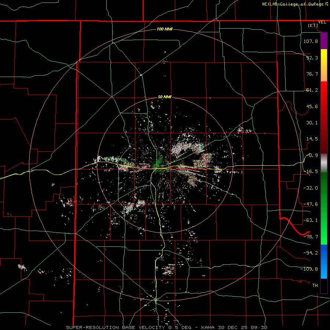Click the gray near-zero segment of color bar
This screenshot has height=330, width=330.
tap(324, 163)
